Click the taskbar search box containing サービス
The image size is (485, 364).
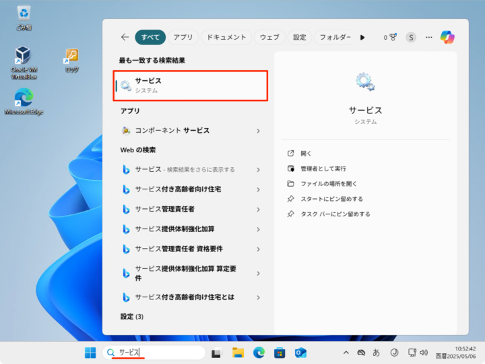pyautogui.click(x=154, y=353)
